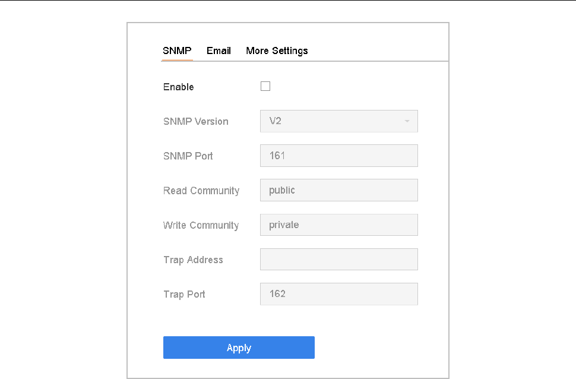Click the SNMP Version label
Image resolution: width=576 pixels, height=379 pixels.
(195, 122)
